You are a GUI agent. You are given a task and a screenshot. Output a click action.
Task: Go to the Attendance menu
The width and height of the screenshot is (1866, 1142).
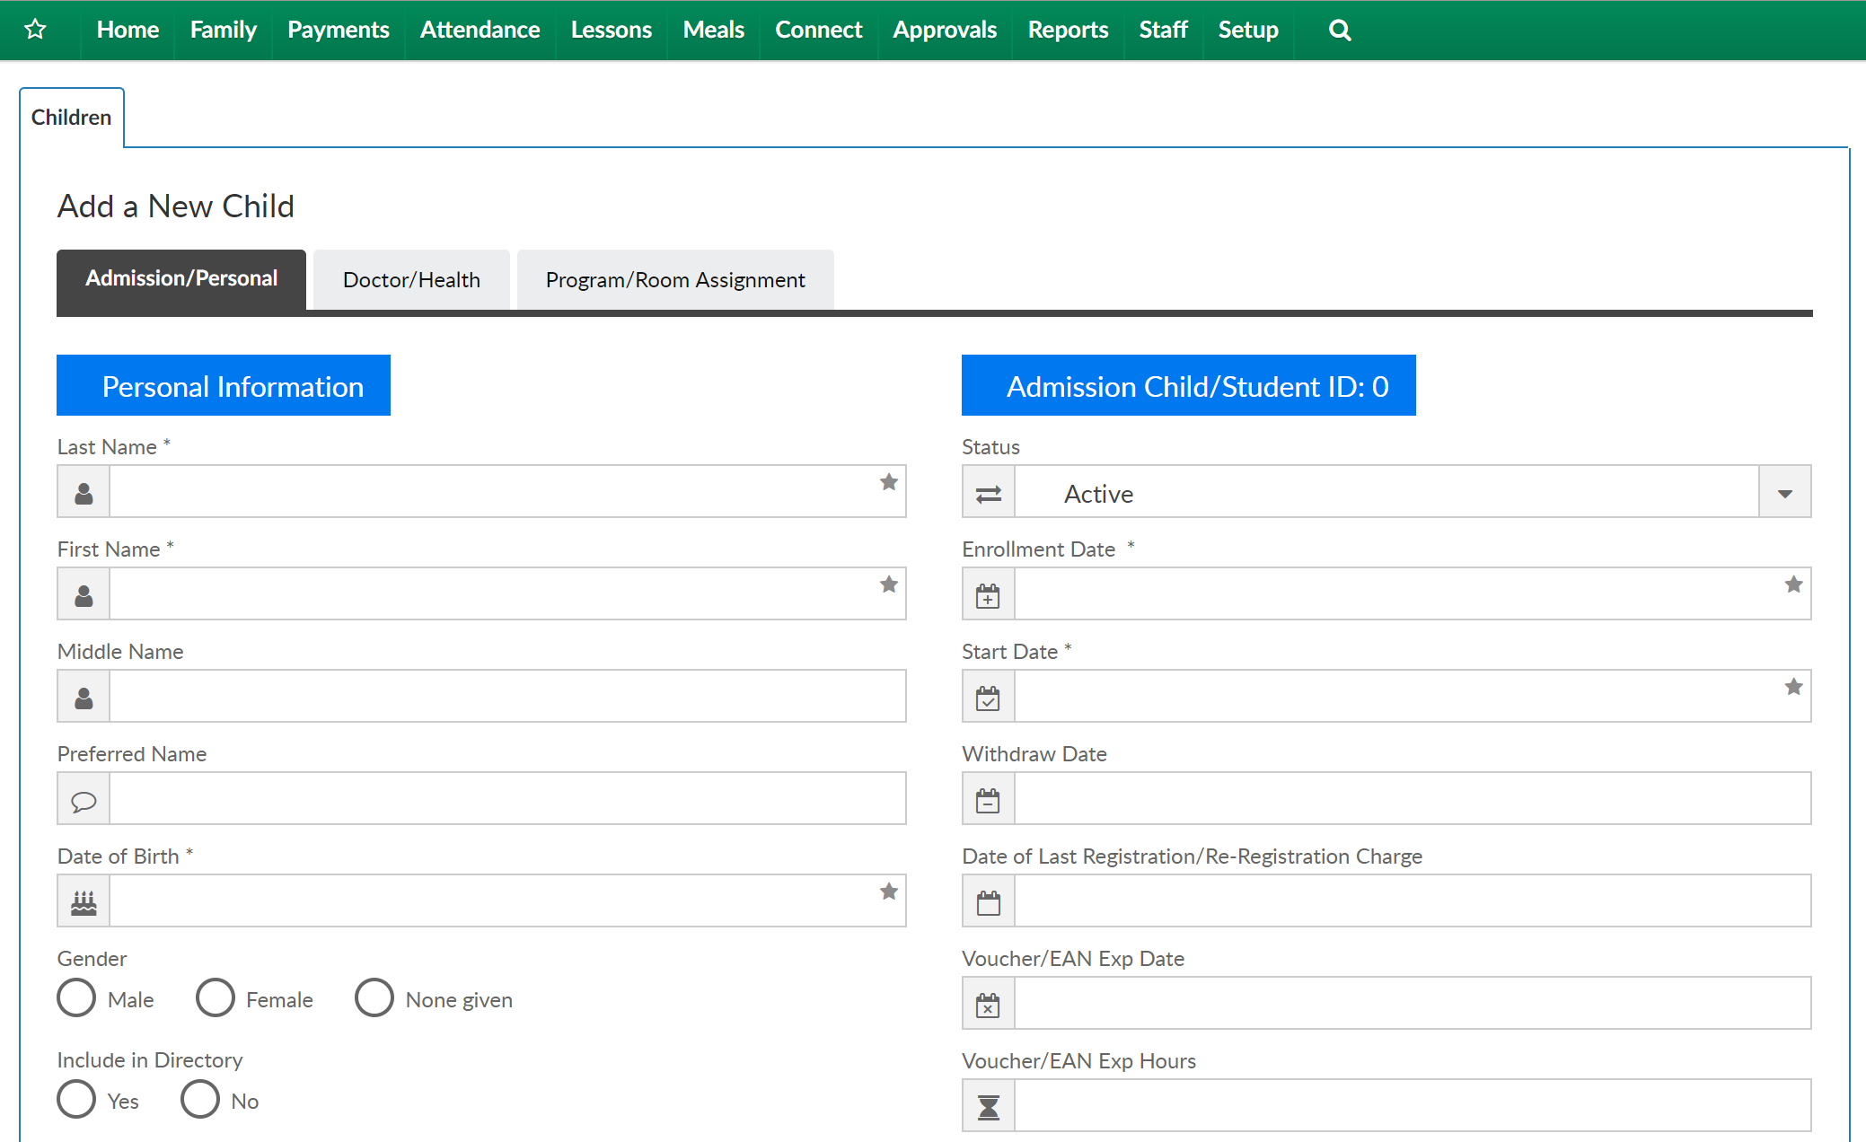pos(480,30)
